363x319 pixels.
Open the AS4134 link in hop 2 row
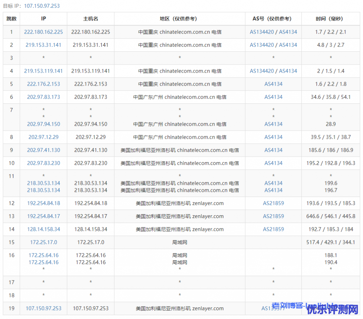tap(288, 45)
